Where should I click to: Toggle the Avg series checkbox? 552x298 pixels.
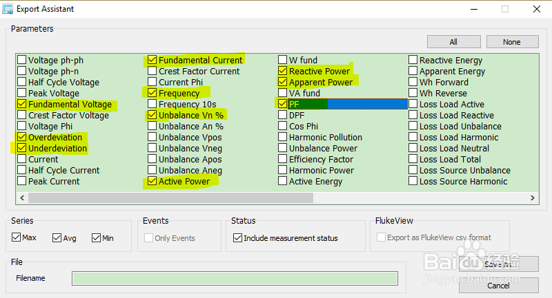tap(57, 238)
